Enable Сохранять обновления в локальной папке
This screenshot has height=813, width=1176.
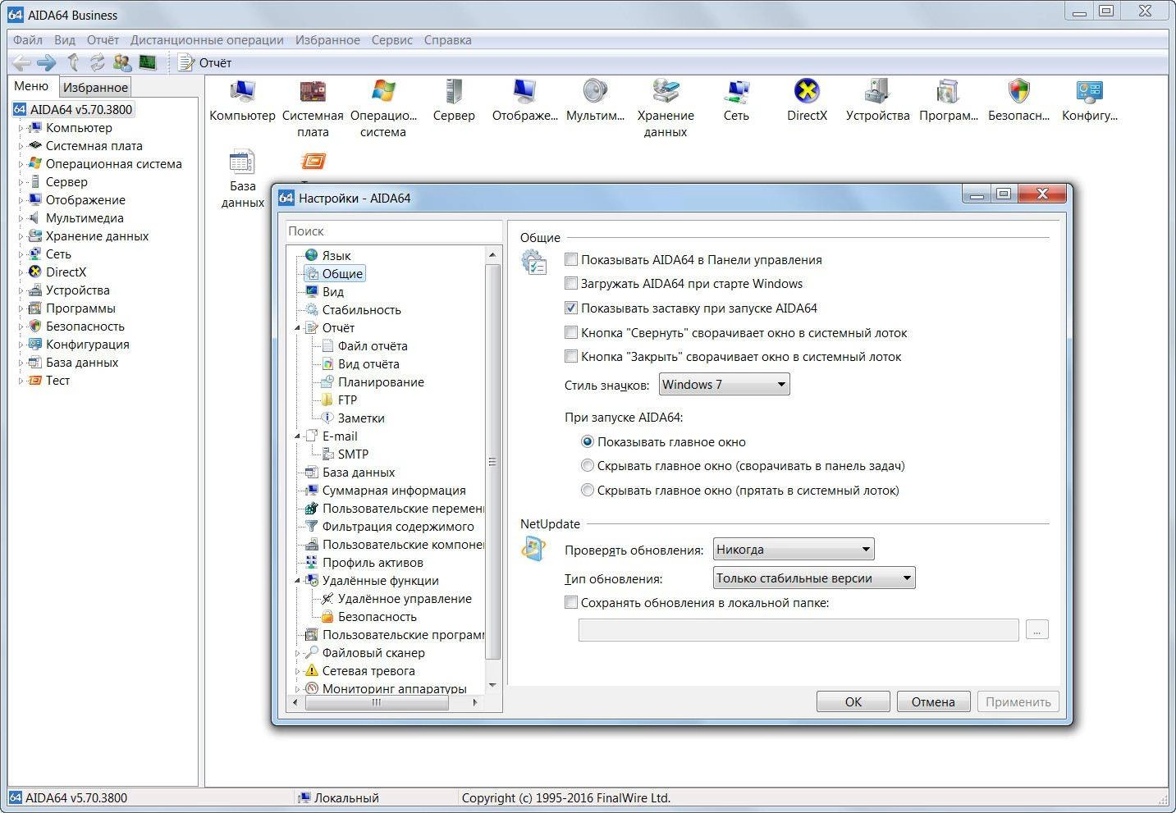click(x=571, y=603)
